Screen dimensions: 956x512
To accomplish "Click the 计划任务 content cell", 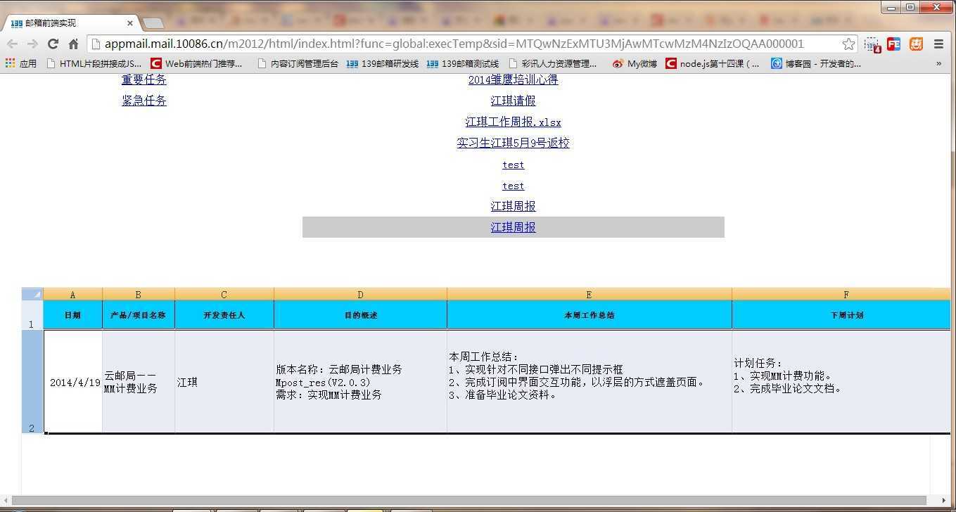I will click(x=841, y=382).
